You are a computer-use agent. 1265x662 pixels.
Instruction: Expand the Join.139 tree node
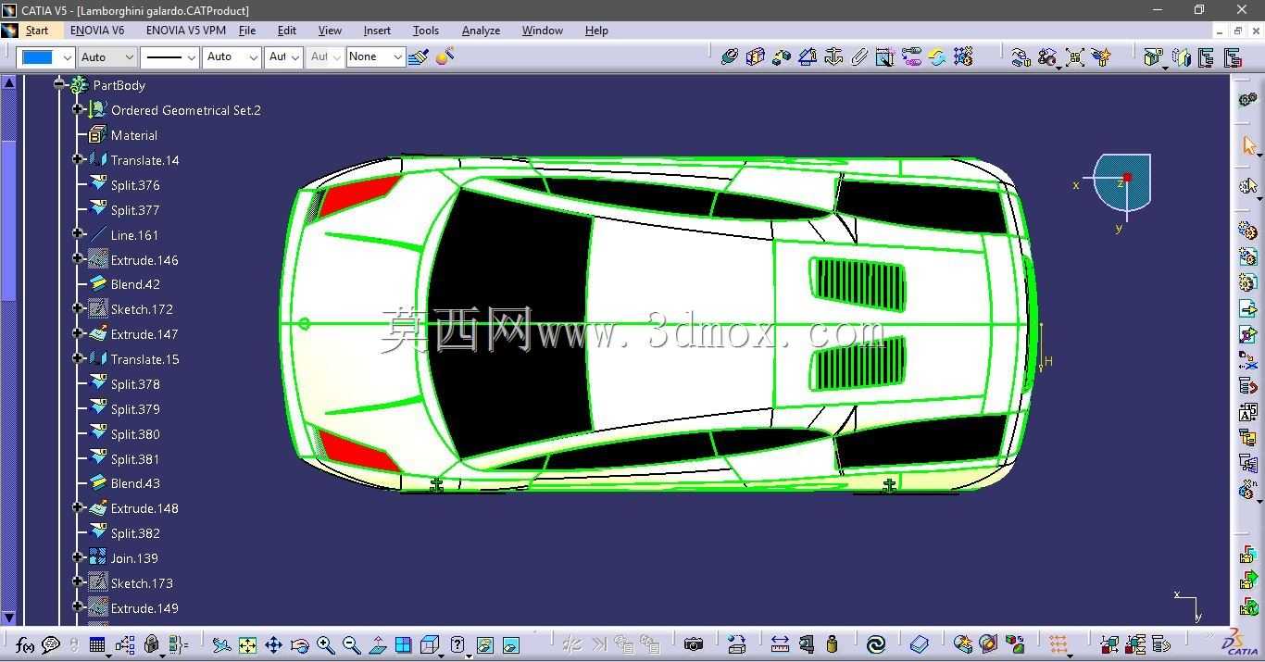click(79, 557)
